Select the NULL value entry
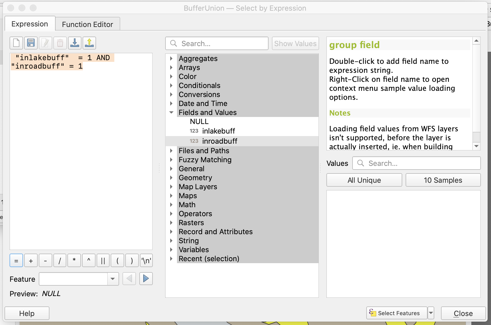Viewport: 491px width, 325px height. tap(199, 121)
